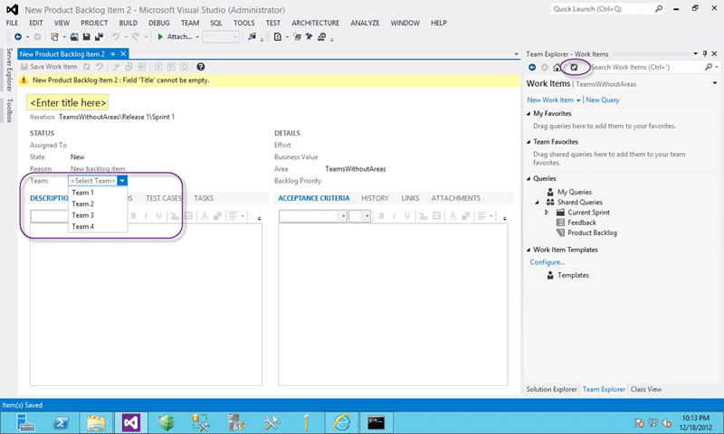The width and height of the screenshot is (724, 434).
Task: Click the main toolbar Undo icon
Action: tap(116, 37)
